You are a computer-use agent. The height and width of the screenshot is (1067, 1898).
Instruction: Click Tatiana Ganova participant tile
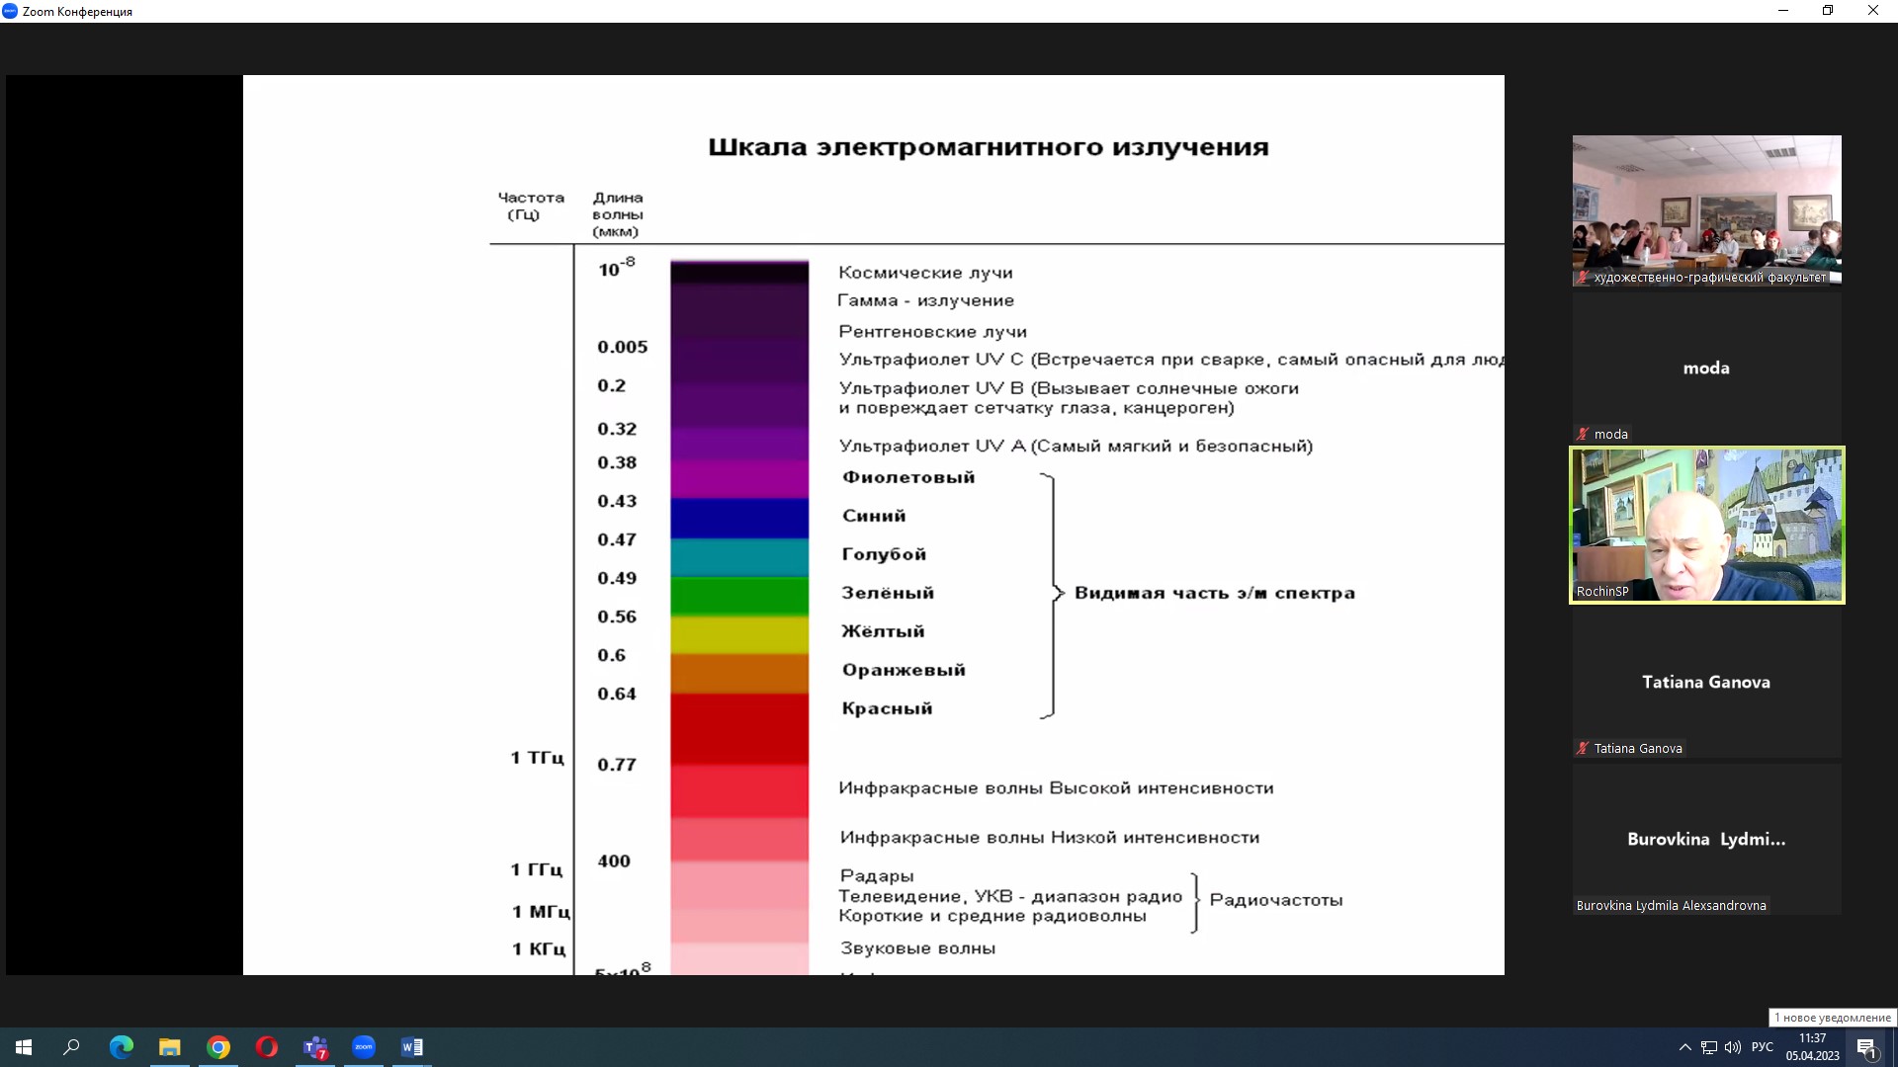click(x=1706, y=682)
